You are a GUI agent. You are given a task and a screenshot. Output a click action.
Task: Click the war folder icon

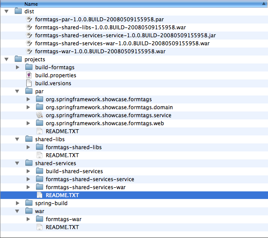click(x=29, y=211)
